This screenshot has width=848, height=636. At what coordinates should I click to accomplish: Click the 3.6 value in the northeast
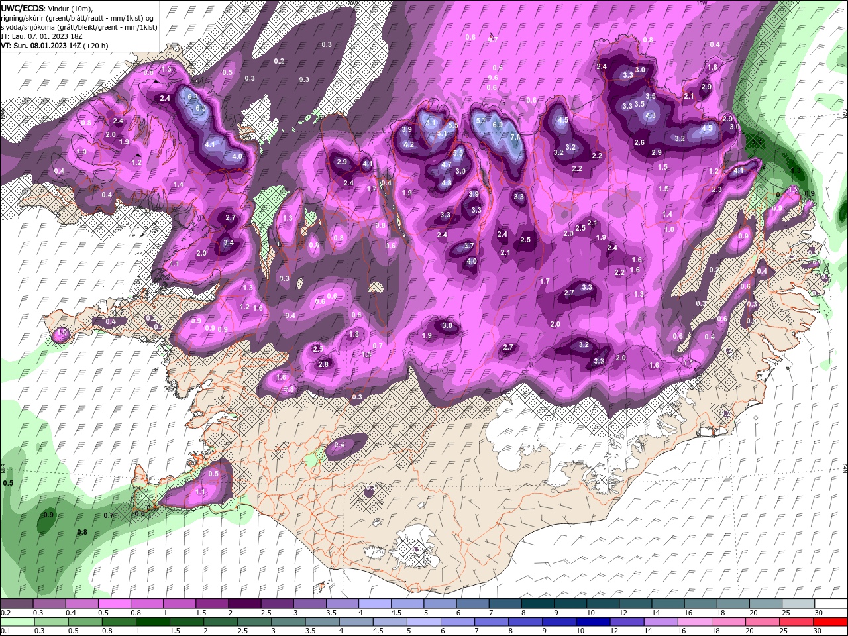coord(651,96)
